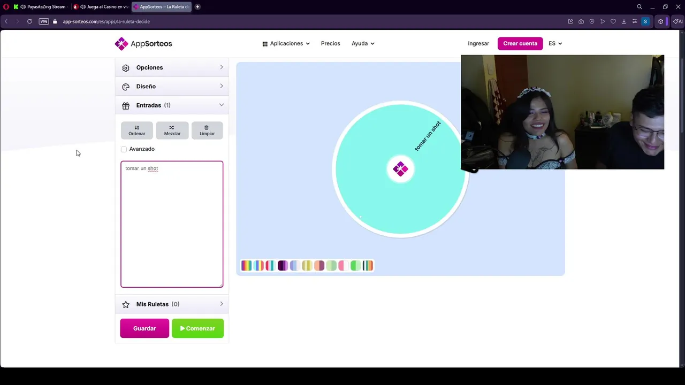Viewport: 685px width, 385px height.
Task: Open a new tab with the plus icon
Action: tap(197, 7)
